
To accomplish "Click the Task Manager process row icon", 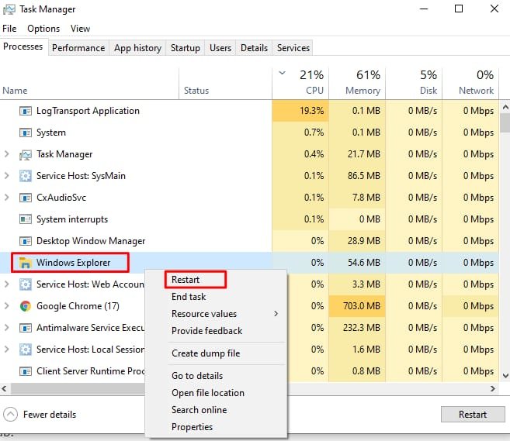I will tap(26, 154).
